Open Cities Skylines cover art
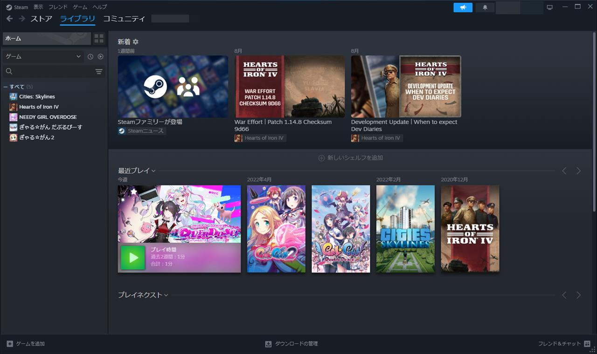597x354 pixels. point(405,229)
